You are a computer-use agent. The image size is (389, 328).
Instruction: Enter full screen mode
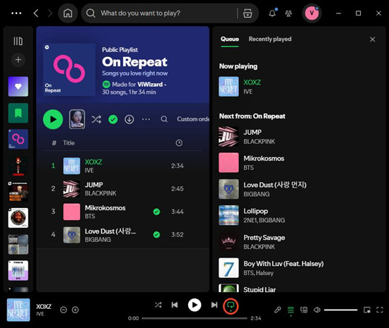(380, 310)
